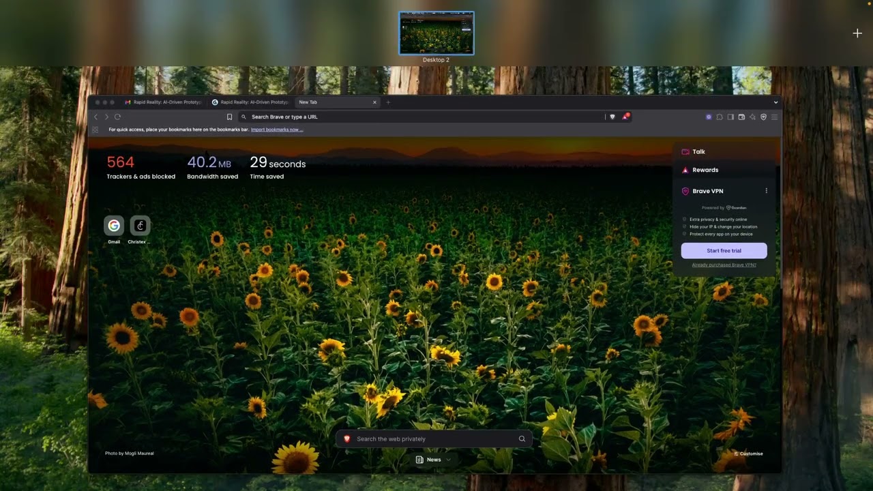Click the 564 Trackers & ads blocked stat
873x491 pixels.
point(141,168)
